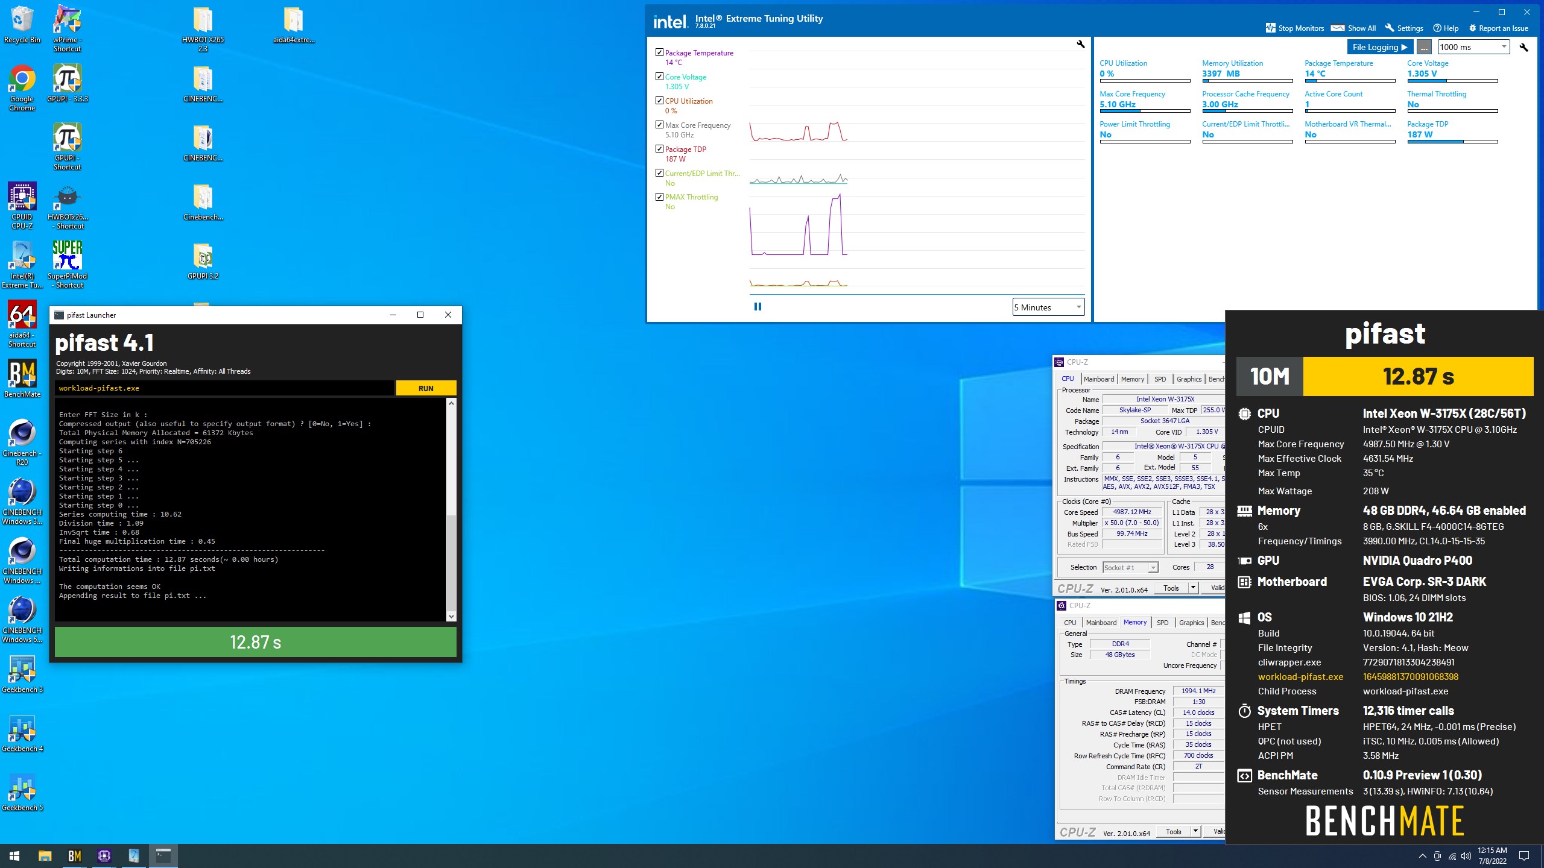The width and height of the screenshot is (1544, 868).
Task: Switch to Mainboard tab in upper CPU-Z window
Action: (1099, 379)
